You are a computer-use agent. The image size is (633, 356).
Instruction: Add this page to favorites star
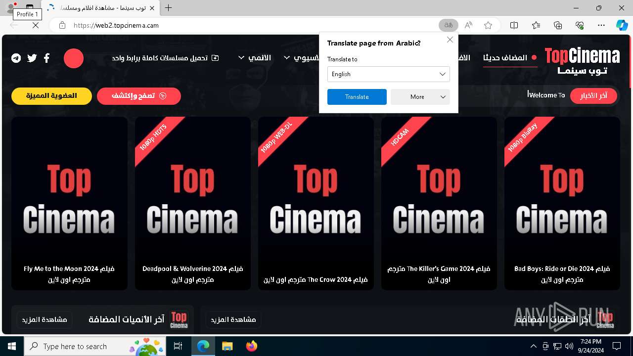point(488,25)
